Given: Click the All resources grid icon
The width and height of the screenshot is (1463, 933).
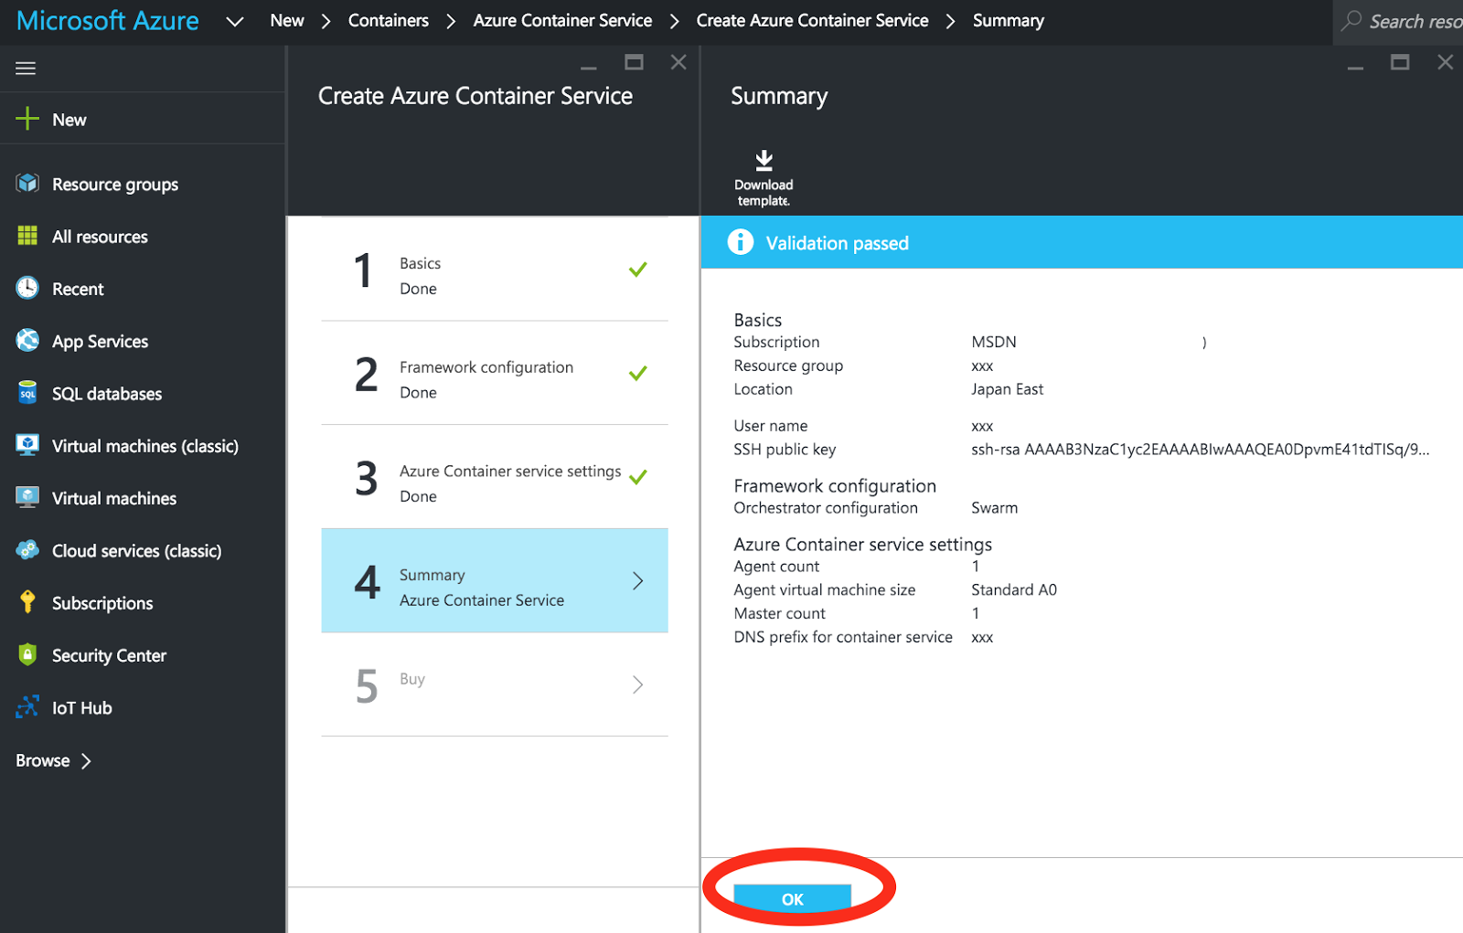Looking at the screenshot, I should (27, 236).
